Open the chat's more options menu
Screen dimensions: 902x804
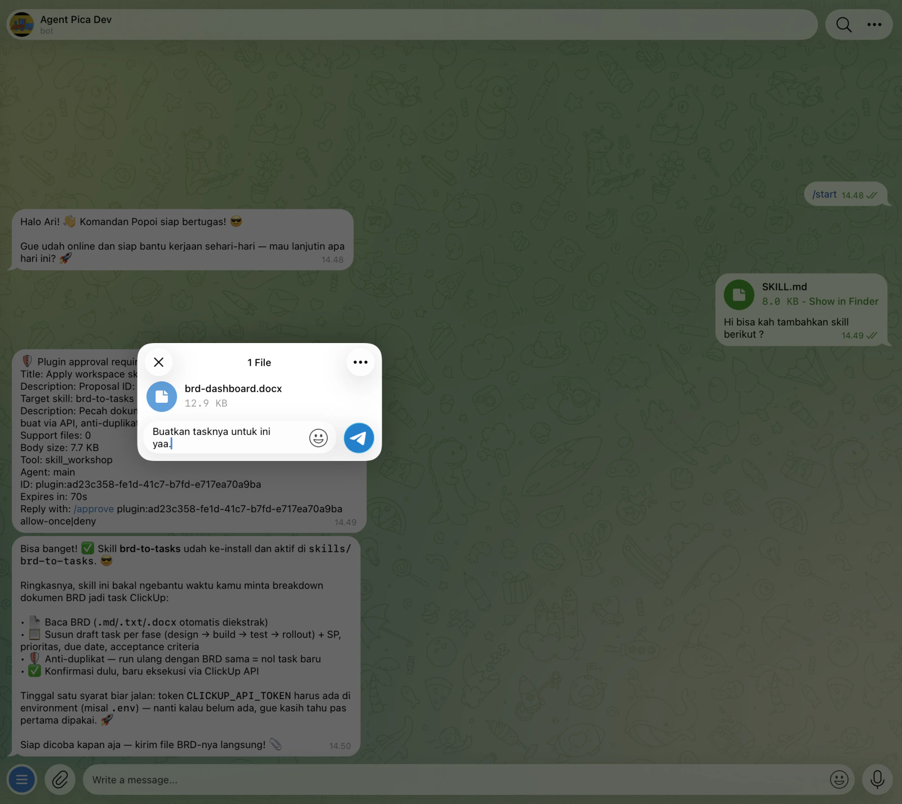tap(874, 24)
